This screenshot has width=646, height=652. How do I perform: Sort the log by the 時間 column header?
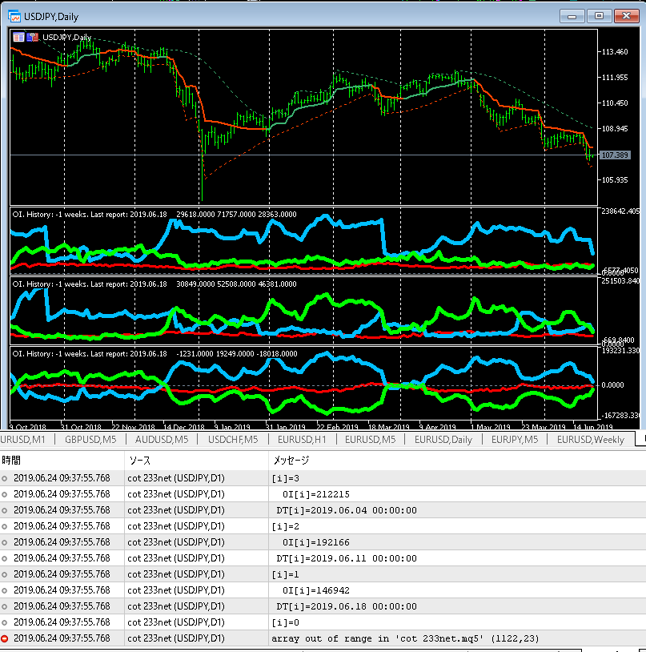pos(12,461)
